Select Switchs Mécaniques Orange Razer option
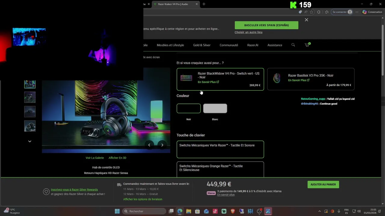The width and height of the screenshot is (385, 216). pos(220,169)
